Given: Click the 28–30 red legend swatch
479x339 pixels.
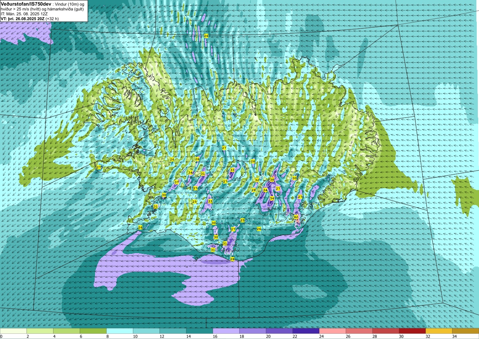Looking at the screenshot, I should (385, 331).
